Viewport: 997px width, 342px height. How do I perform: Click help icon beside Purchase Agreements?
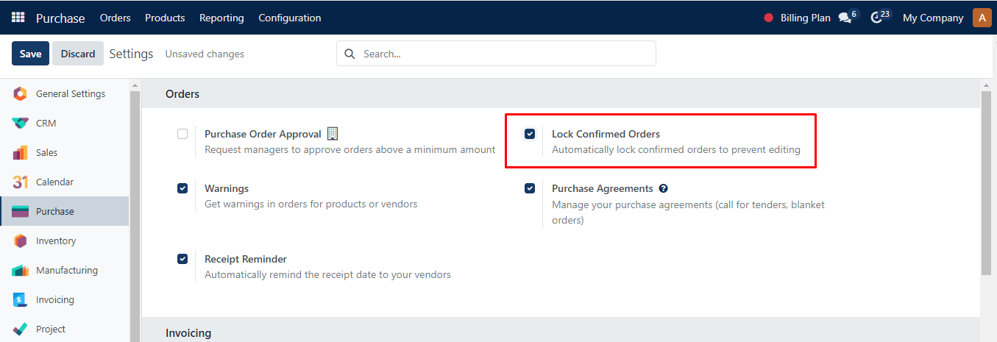click(663, 189)
